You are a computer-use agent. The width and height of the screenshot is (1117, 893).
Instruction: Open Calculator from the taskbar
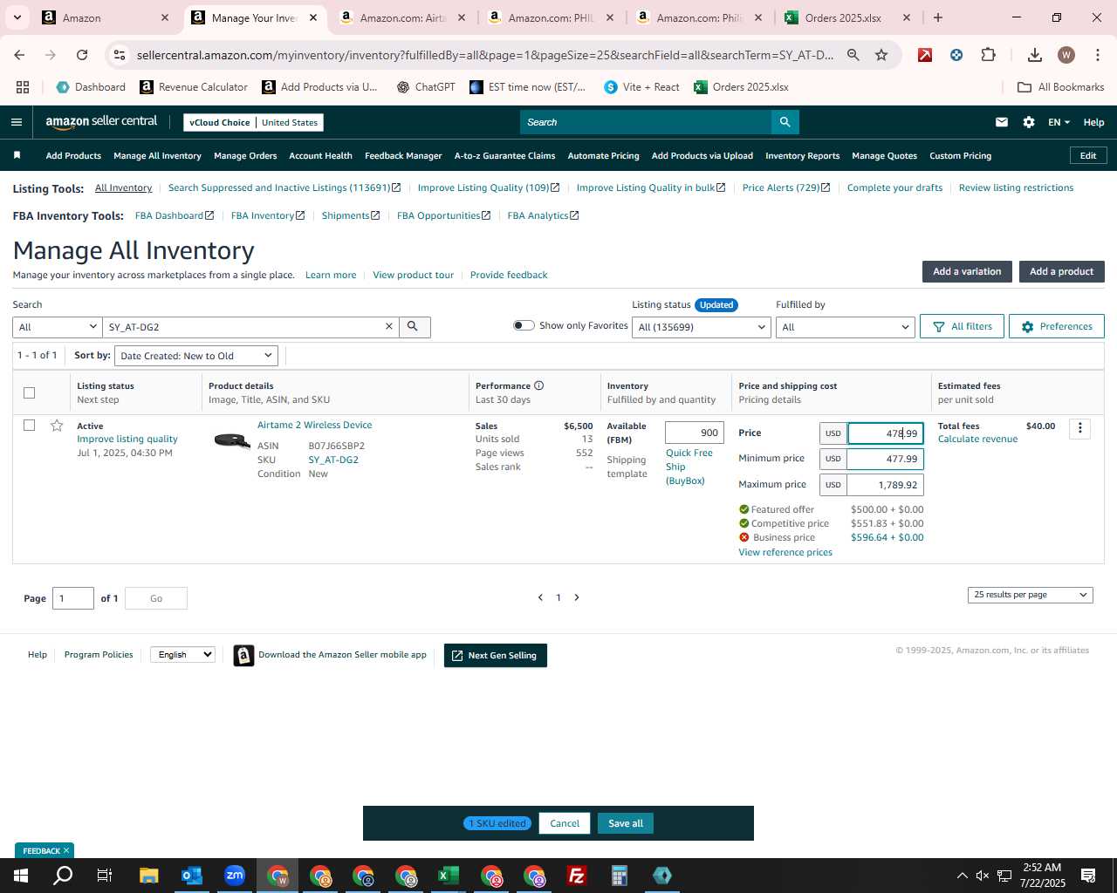coord(620,876)
